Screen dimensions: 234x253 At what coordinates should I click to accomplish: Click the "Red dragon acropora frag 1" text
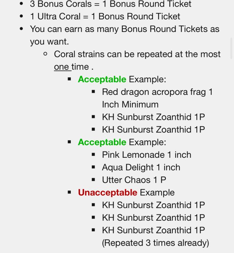[157, 92]
